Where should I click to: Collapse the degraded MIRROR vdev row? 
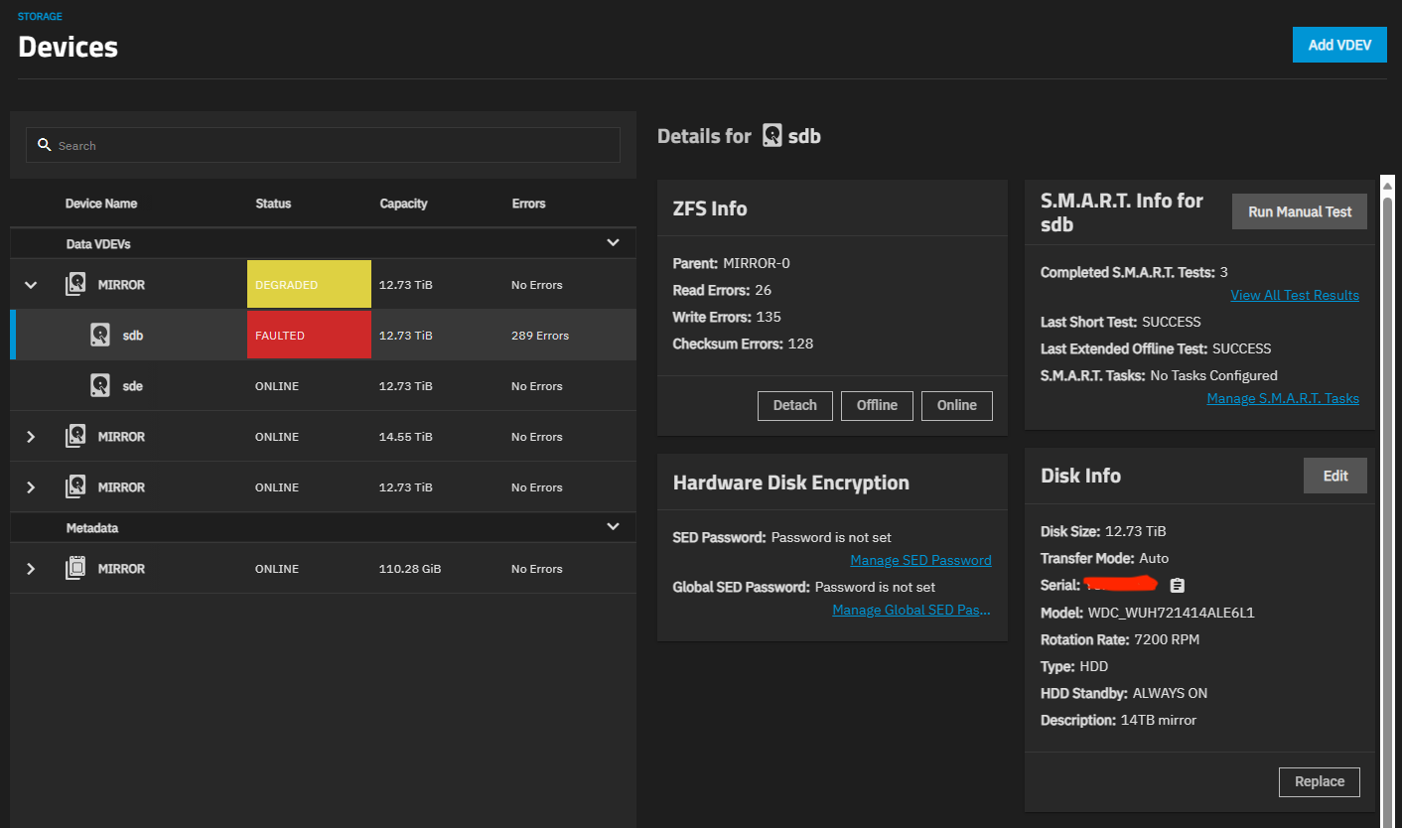pos(31,285)
